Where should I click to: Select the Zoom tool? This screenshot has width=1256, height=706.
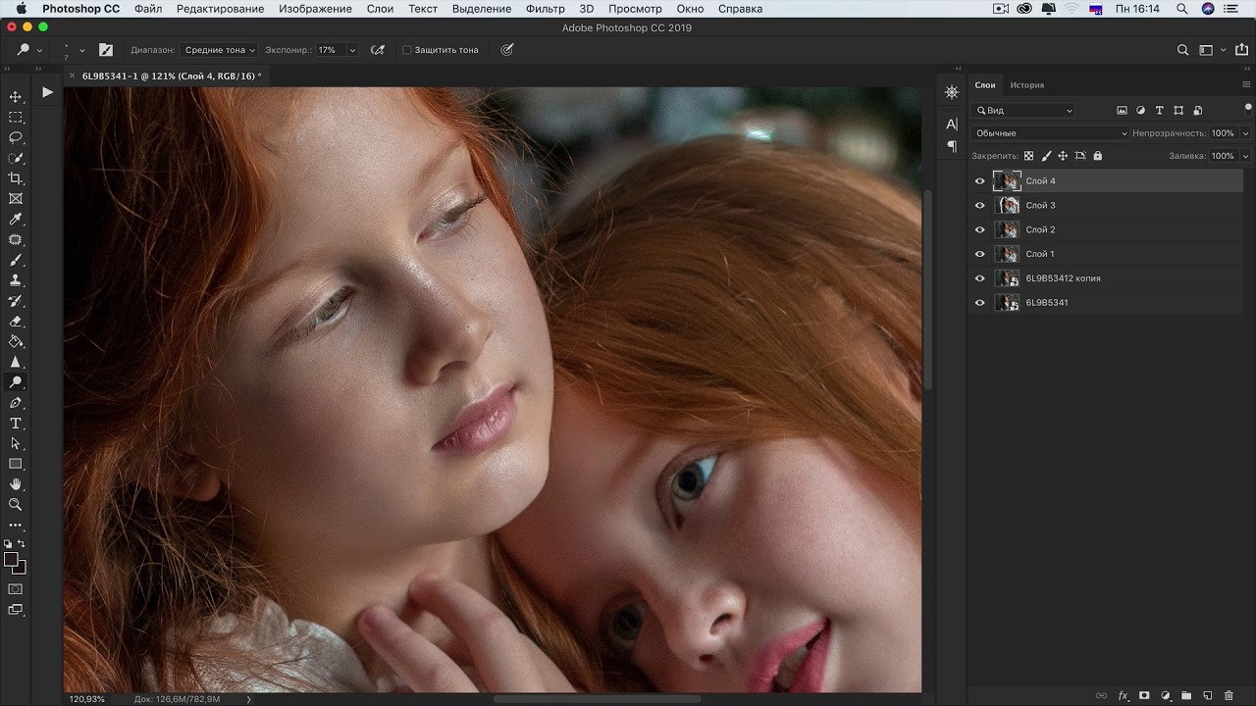16,505
